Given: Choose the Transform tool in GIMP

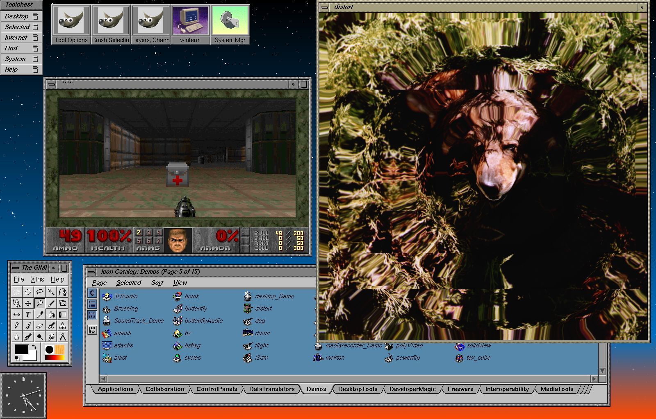Looking at the screenshot, I should click(62, 303).
